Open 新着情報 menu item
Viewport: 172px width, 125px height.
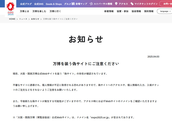(x=109, y=11)
